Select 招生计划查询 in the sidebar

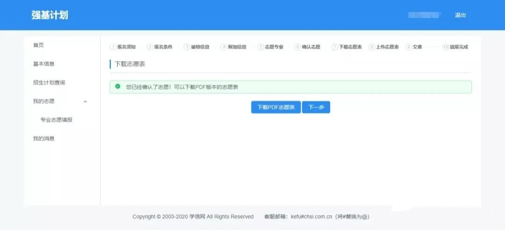coord(49,83)
